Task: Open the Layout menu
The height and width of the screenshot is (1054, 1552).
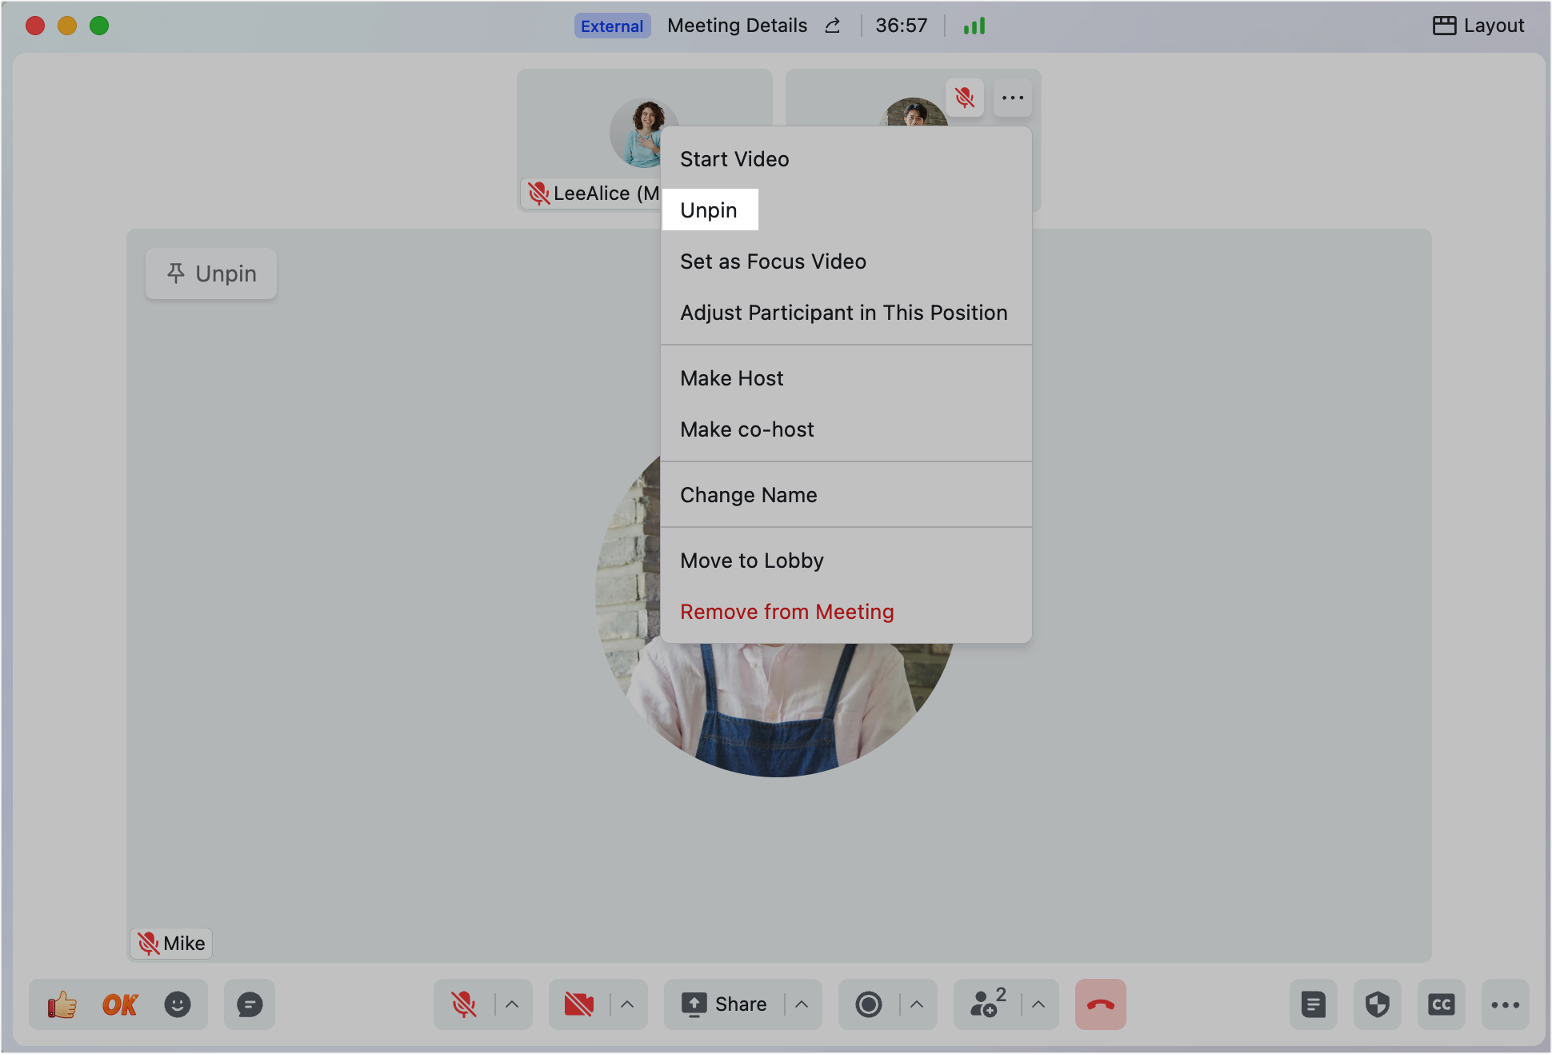Action: click(1478, 26)
